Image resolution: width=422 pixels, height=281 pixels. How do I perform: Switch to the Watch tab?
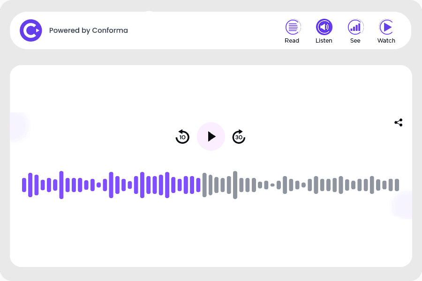(386, 31)
